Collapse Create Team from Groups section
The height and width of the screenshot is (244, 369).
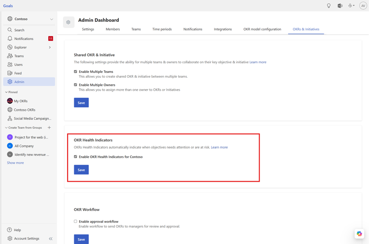point(7,128)
